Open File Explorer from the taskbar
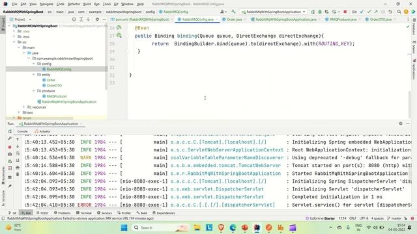This screenshot has height=234, width=417. pos(197,227)
